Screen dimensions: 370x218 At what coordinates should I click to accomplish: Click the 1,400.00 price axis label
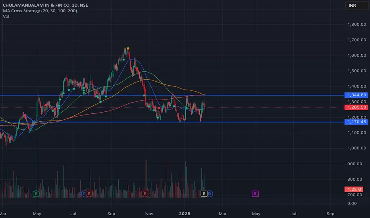click(x=357, y=86)
